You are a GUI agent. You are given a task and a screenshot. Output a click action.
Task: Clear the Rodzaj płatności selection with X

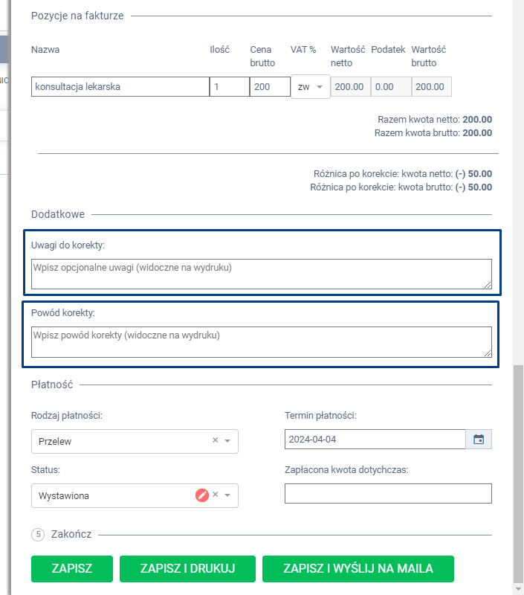click(x=216, y=440)
